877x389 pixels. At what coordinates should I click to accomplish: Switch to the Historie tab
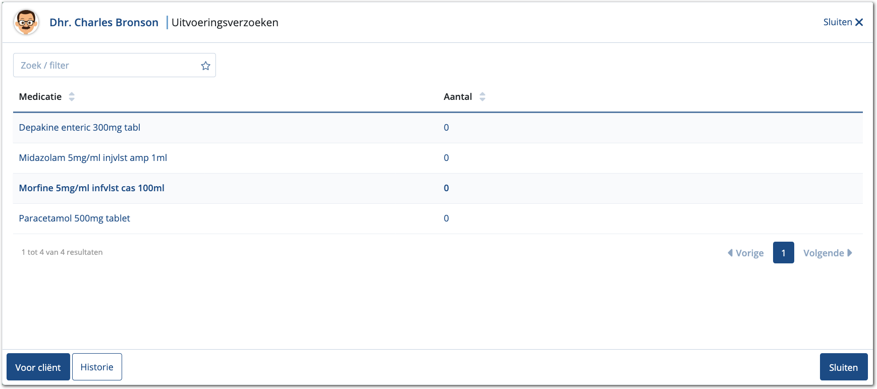[x=97, y=367]
